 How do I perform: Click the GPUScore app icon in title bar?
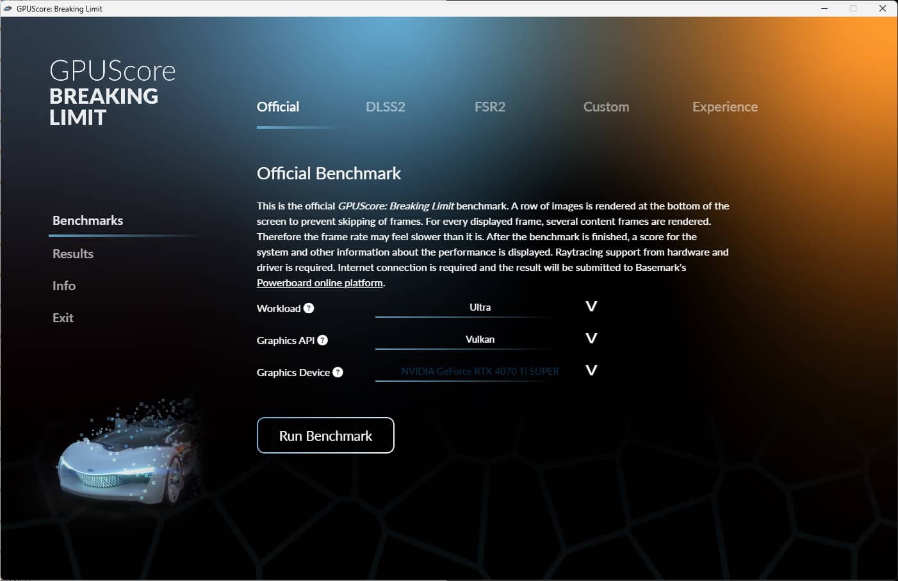click(8, 8)
